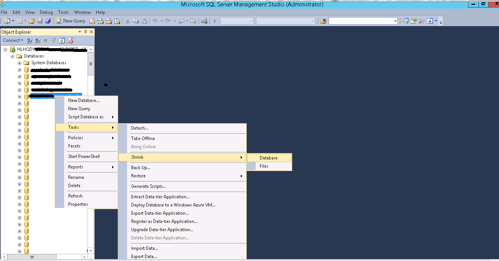Image resolution: width=499 pixels, height=261 pixels.
Task: Click the Save All icon
Action: tap(48, 21)
